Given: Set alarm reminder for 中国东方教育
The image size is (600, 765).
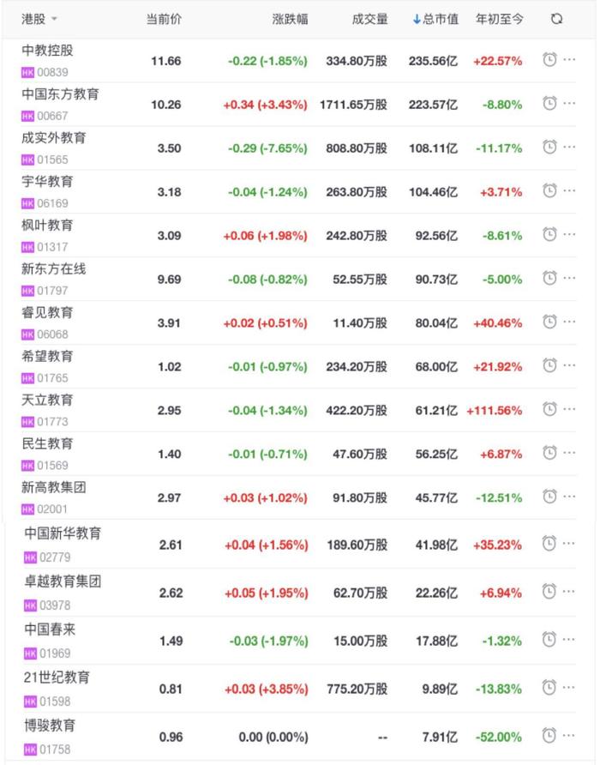Looking at the screenshot, I should pyautogui.click(x=549, y=103).
